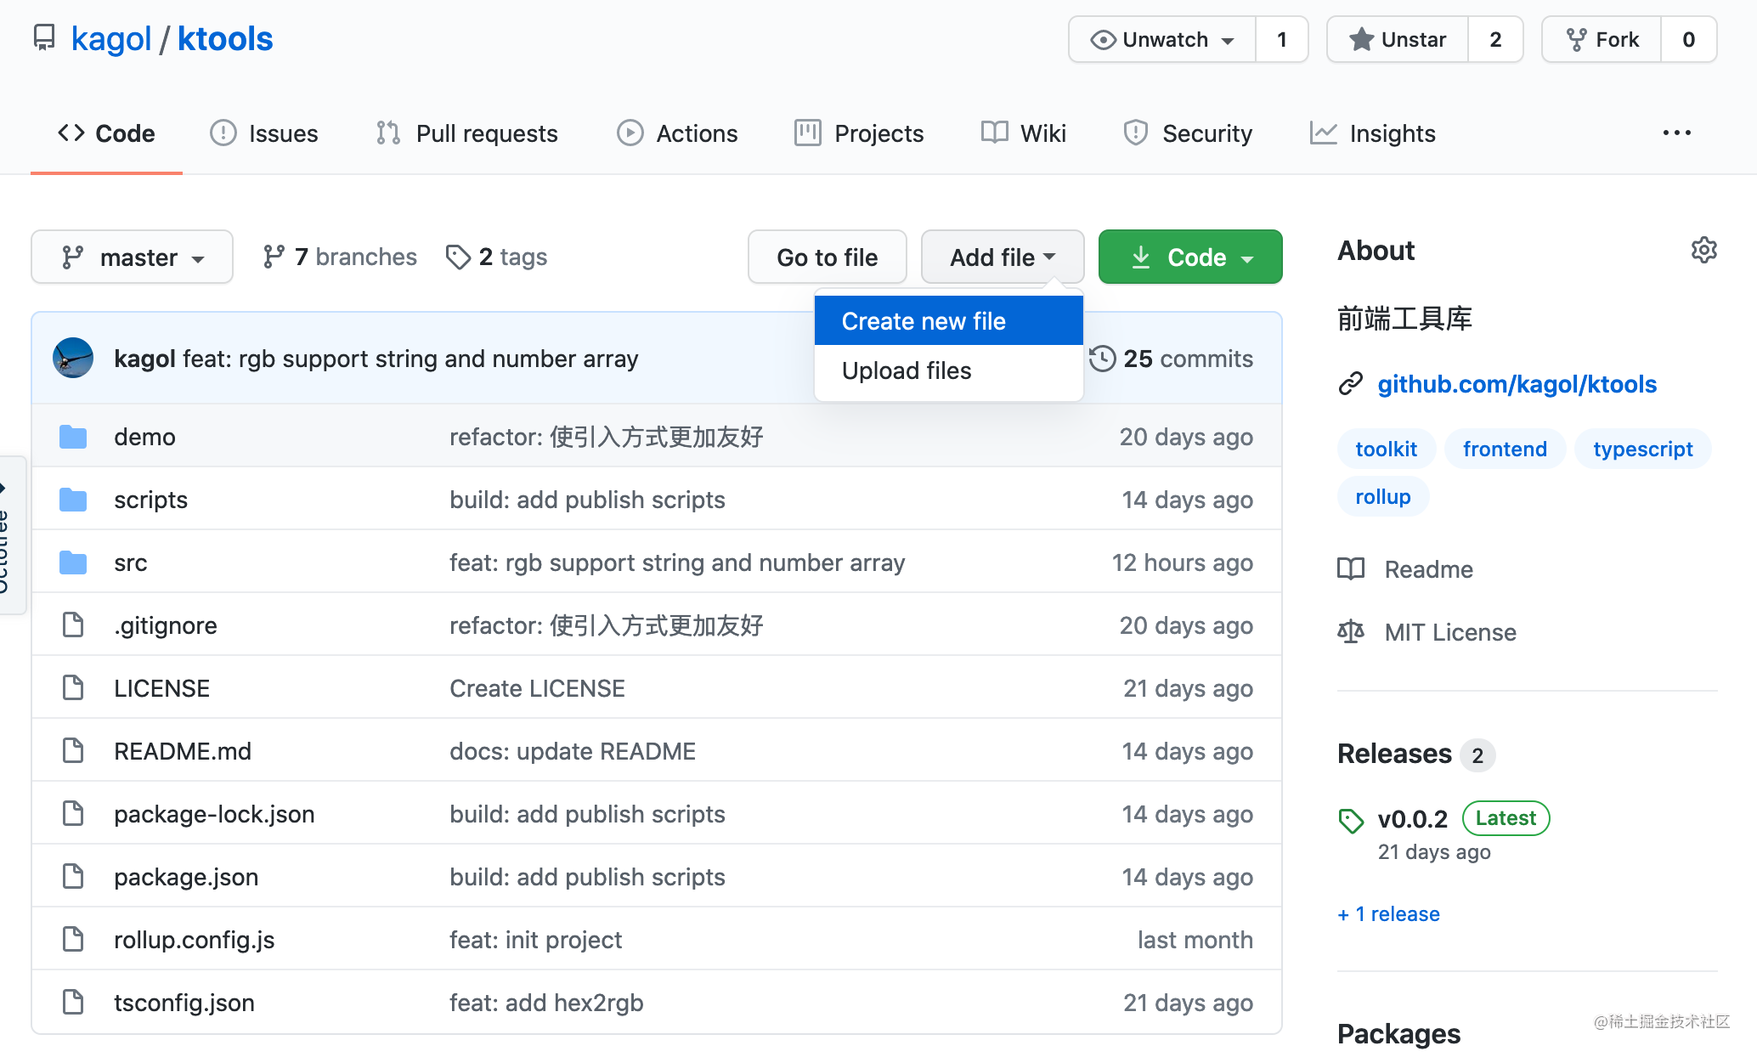Open the rollup.config.js file

coord(195,940)
